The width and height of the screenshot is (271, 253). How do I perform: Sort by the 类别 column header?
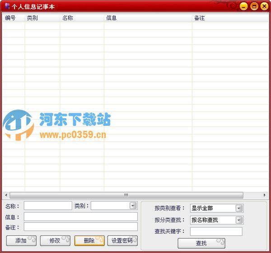[x=42, y=18]
